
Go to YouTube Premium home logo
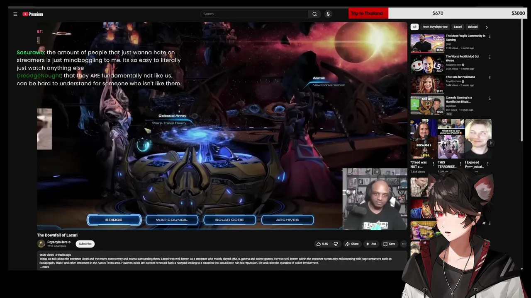pyautogui.click(x=33, y=14)
